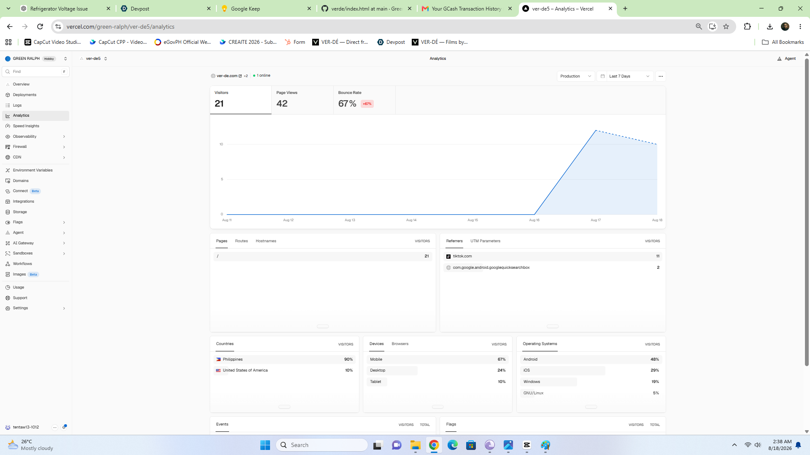Bookmark this tab with star icon
Viewport: 810px width, 455px height.
(726, 27)
